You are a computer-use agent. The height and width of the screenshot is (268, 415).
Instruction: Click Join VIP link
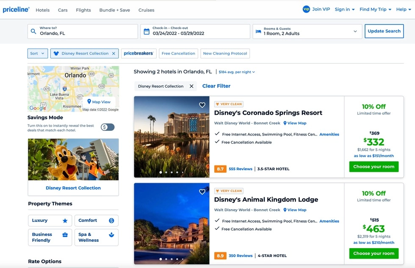pos(321,9)
